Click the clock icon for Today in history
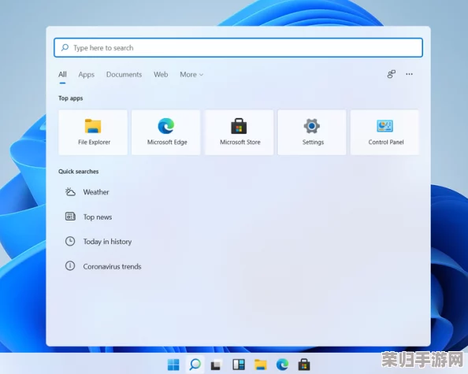Screen dimensions: 468x374 point(70,241)
